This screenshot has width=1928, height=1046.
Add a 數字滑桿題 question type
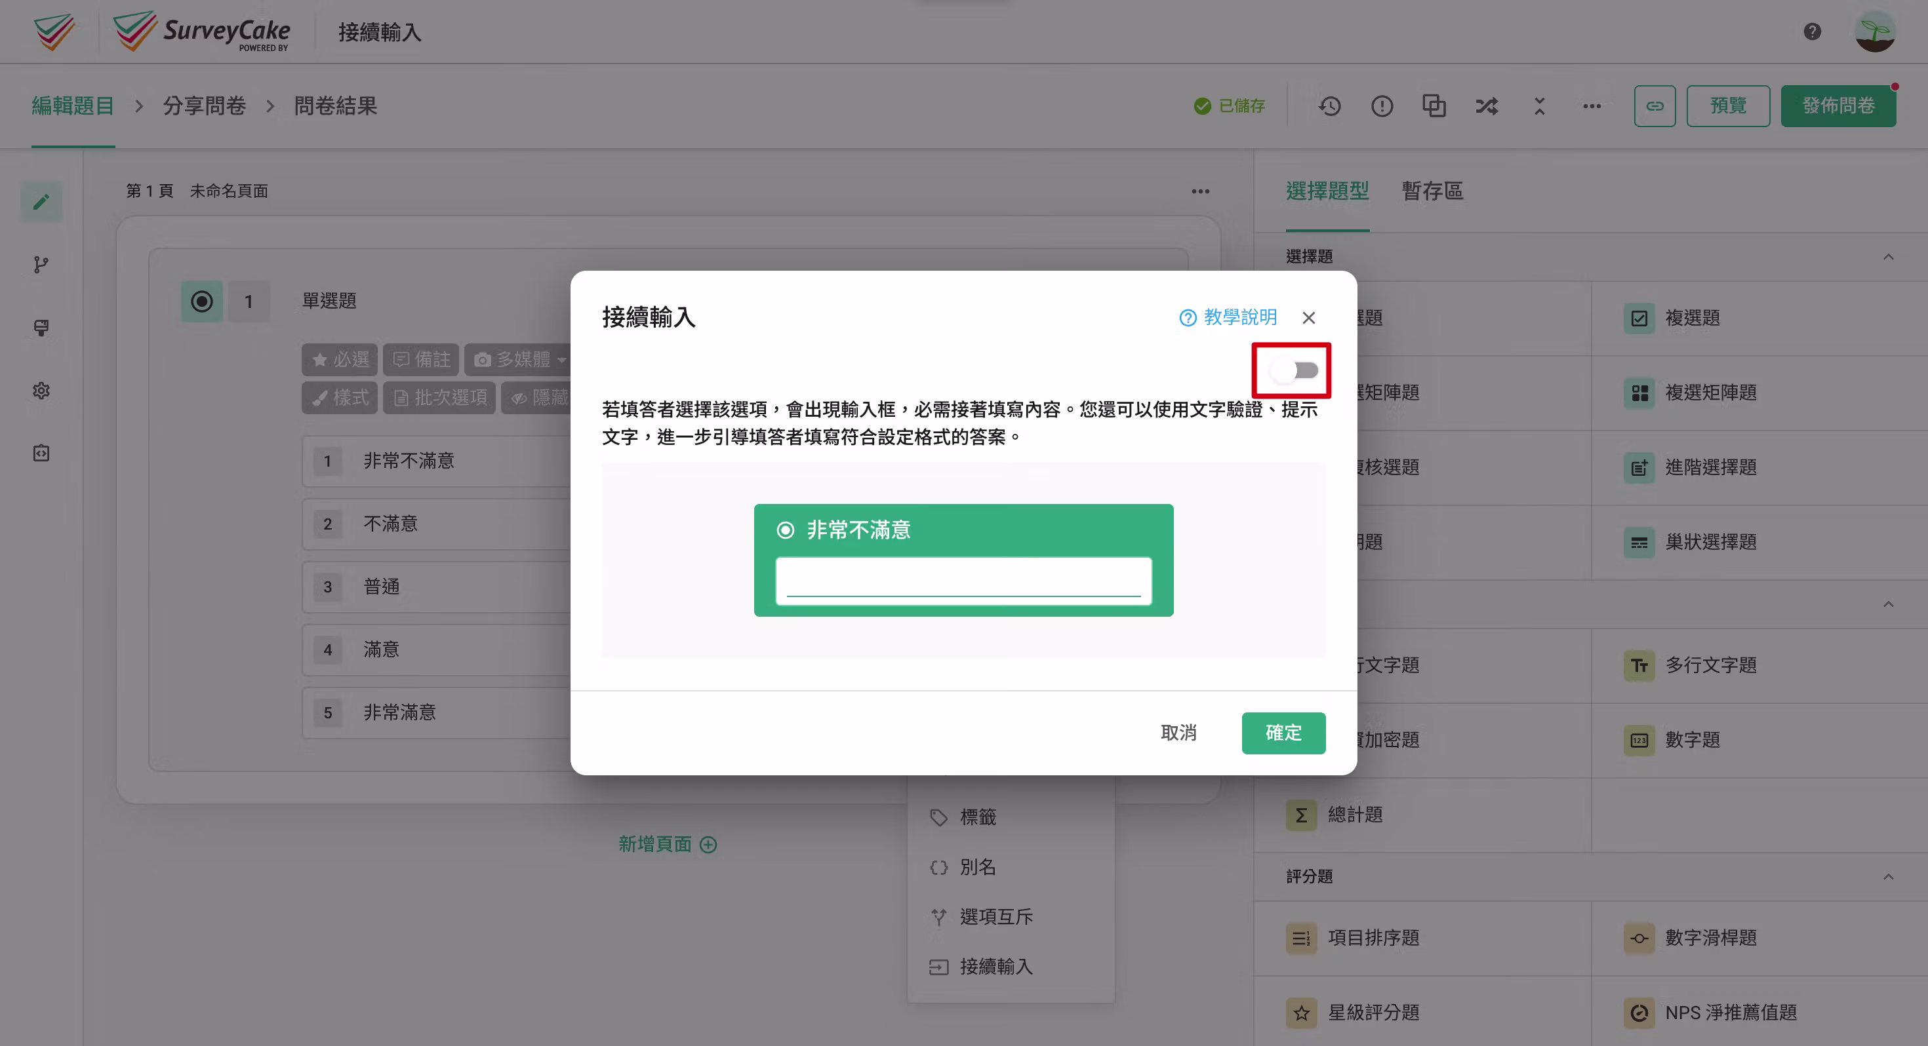[1759, 937]
